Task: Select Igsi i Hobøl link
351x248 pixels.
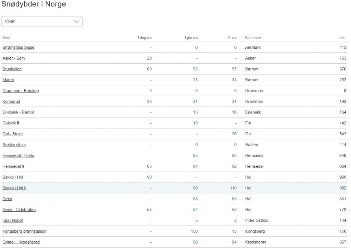Action: (12, 221)
